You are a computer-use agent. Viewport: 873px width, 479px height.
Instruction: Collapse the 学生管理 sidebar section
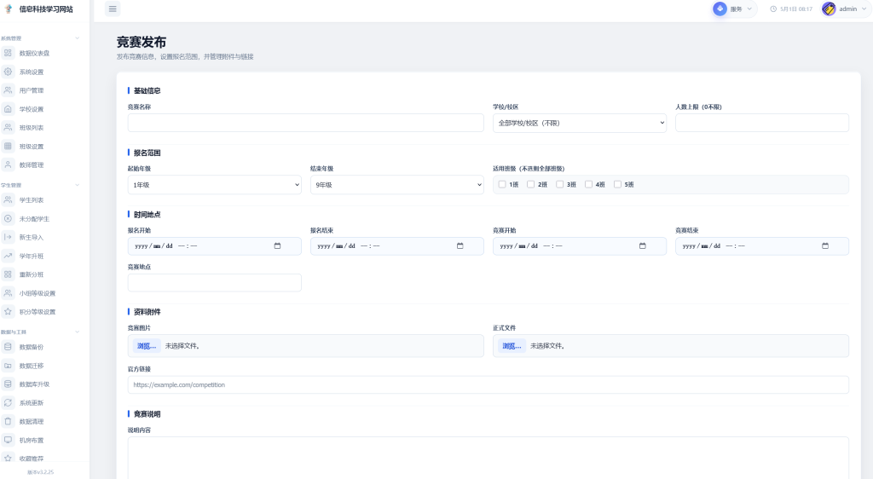[77, 185]
